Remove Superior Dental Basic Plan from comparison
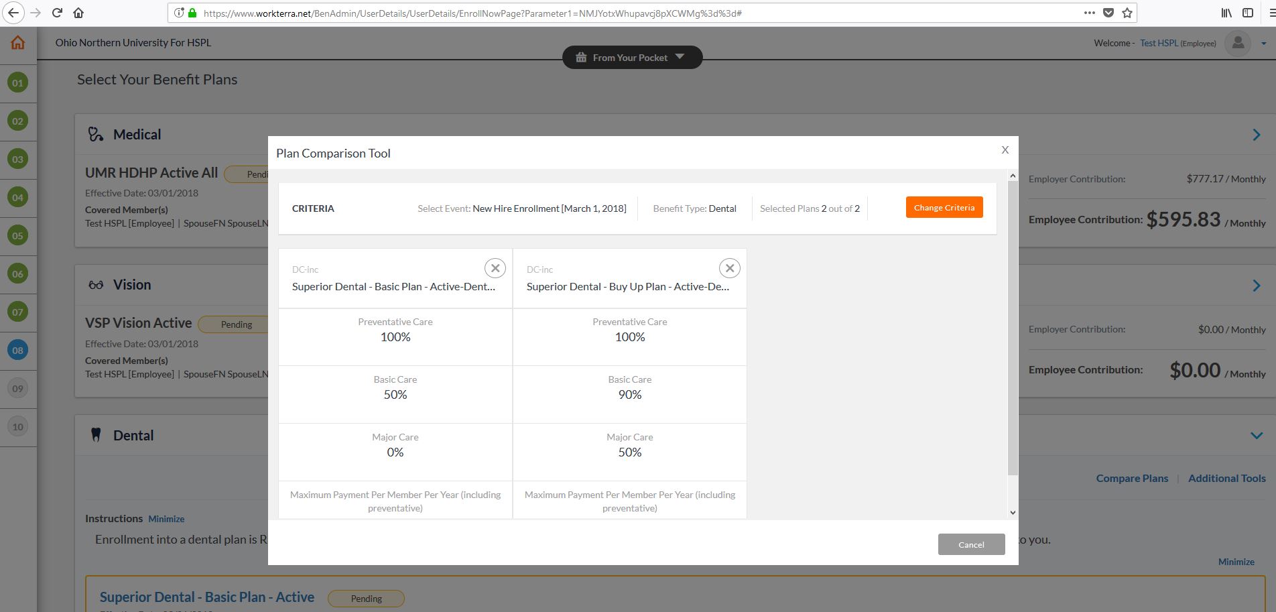This screenshot has width=1276, height=612. [x=495, y=268]
